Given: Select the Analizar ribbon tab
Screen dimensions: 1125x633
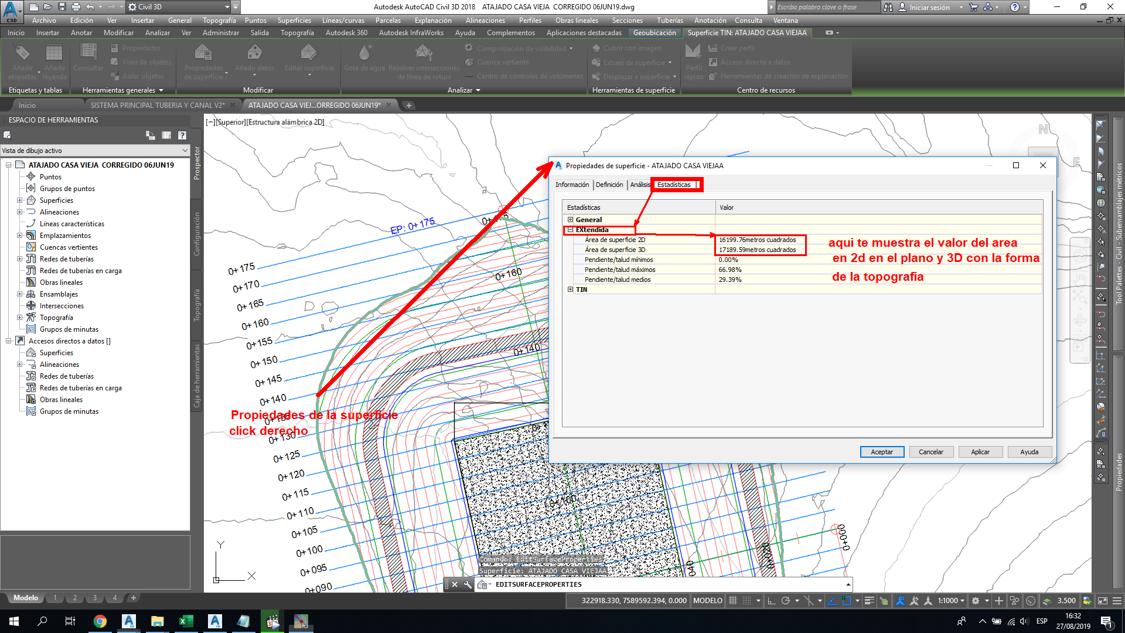Looking at the screenshot, I should point(158,33).
